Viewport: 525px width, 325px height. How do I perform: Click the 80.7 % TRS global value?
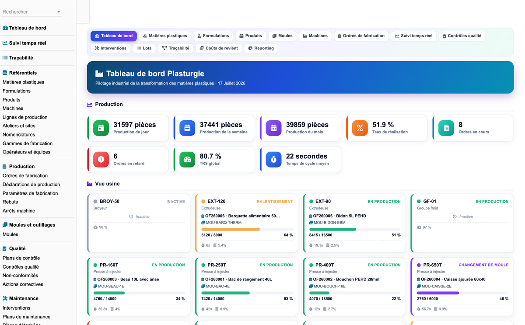[x=210, y=156]
